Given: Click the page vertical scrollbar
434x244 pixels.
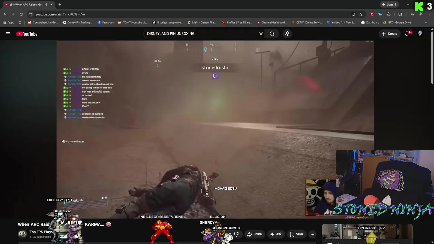Looking at the screenshot, I should [x=432, y=58].
